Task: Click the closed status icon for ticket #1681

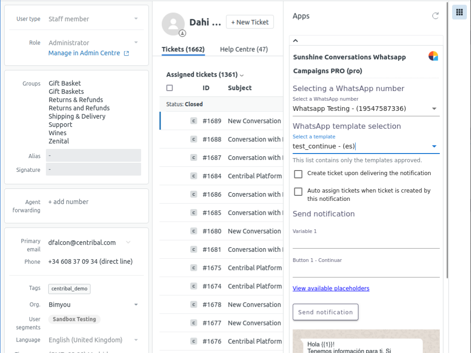Action: (194, 250)
